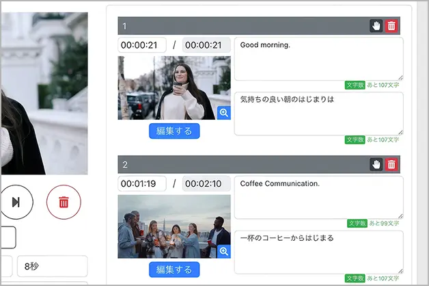Screen dimensions: 429x286
Task: Zoom into scene 2 thumbnail with magnifier icon
Action: [x=224, y=252]
